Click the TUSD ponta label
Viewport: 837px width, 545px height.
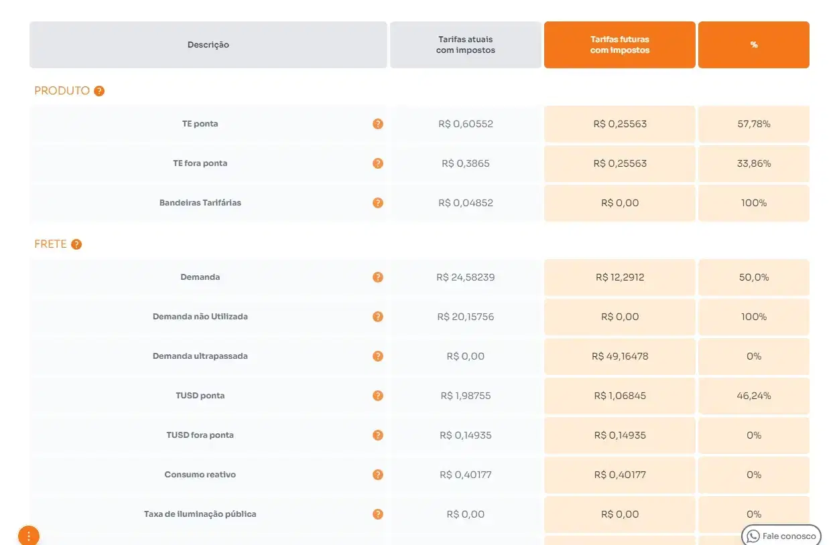pos(200,396)
